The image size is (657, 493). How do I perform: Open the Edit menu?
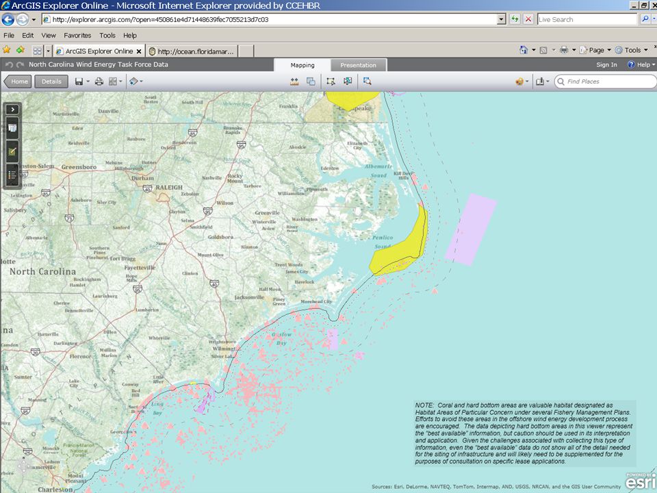pyautogui.click(x=27, y=35)
